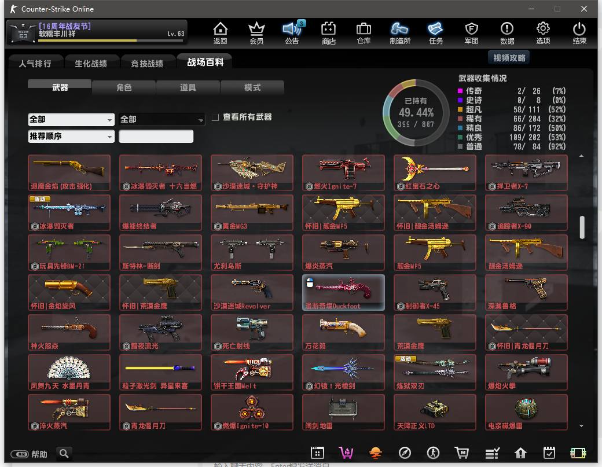Open the first 全部 category dropdown
This screenshot has height=467, width=602.
tap(71, 119)
